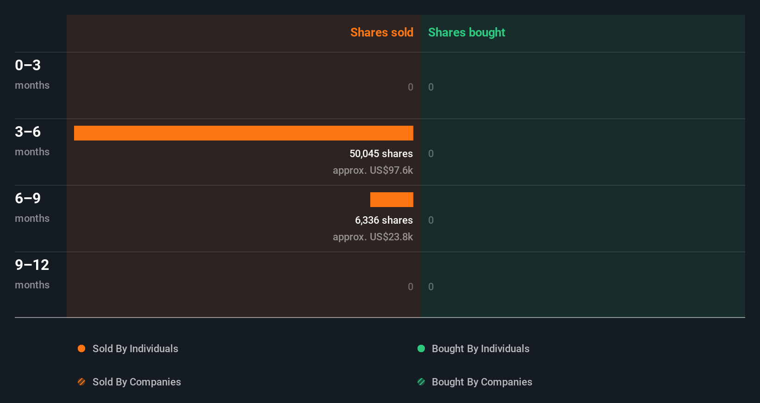760x403 pixels.
Task: Click the striped orange Sold By Companies icon
Action: [81, 382]
